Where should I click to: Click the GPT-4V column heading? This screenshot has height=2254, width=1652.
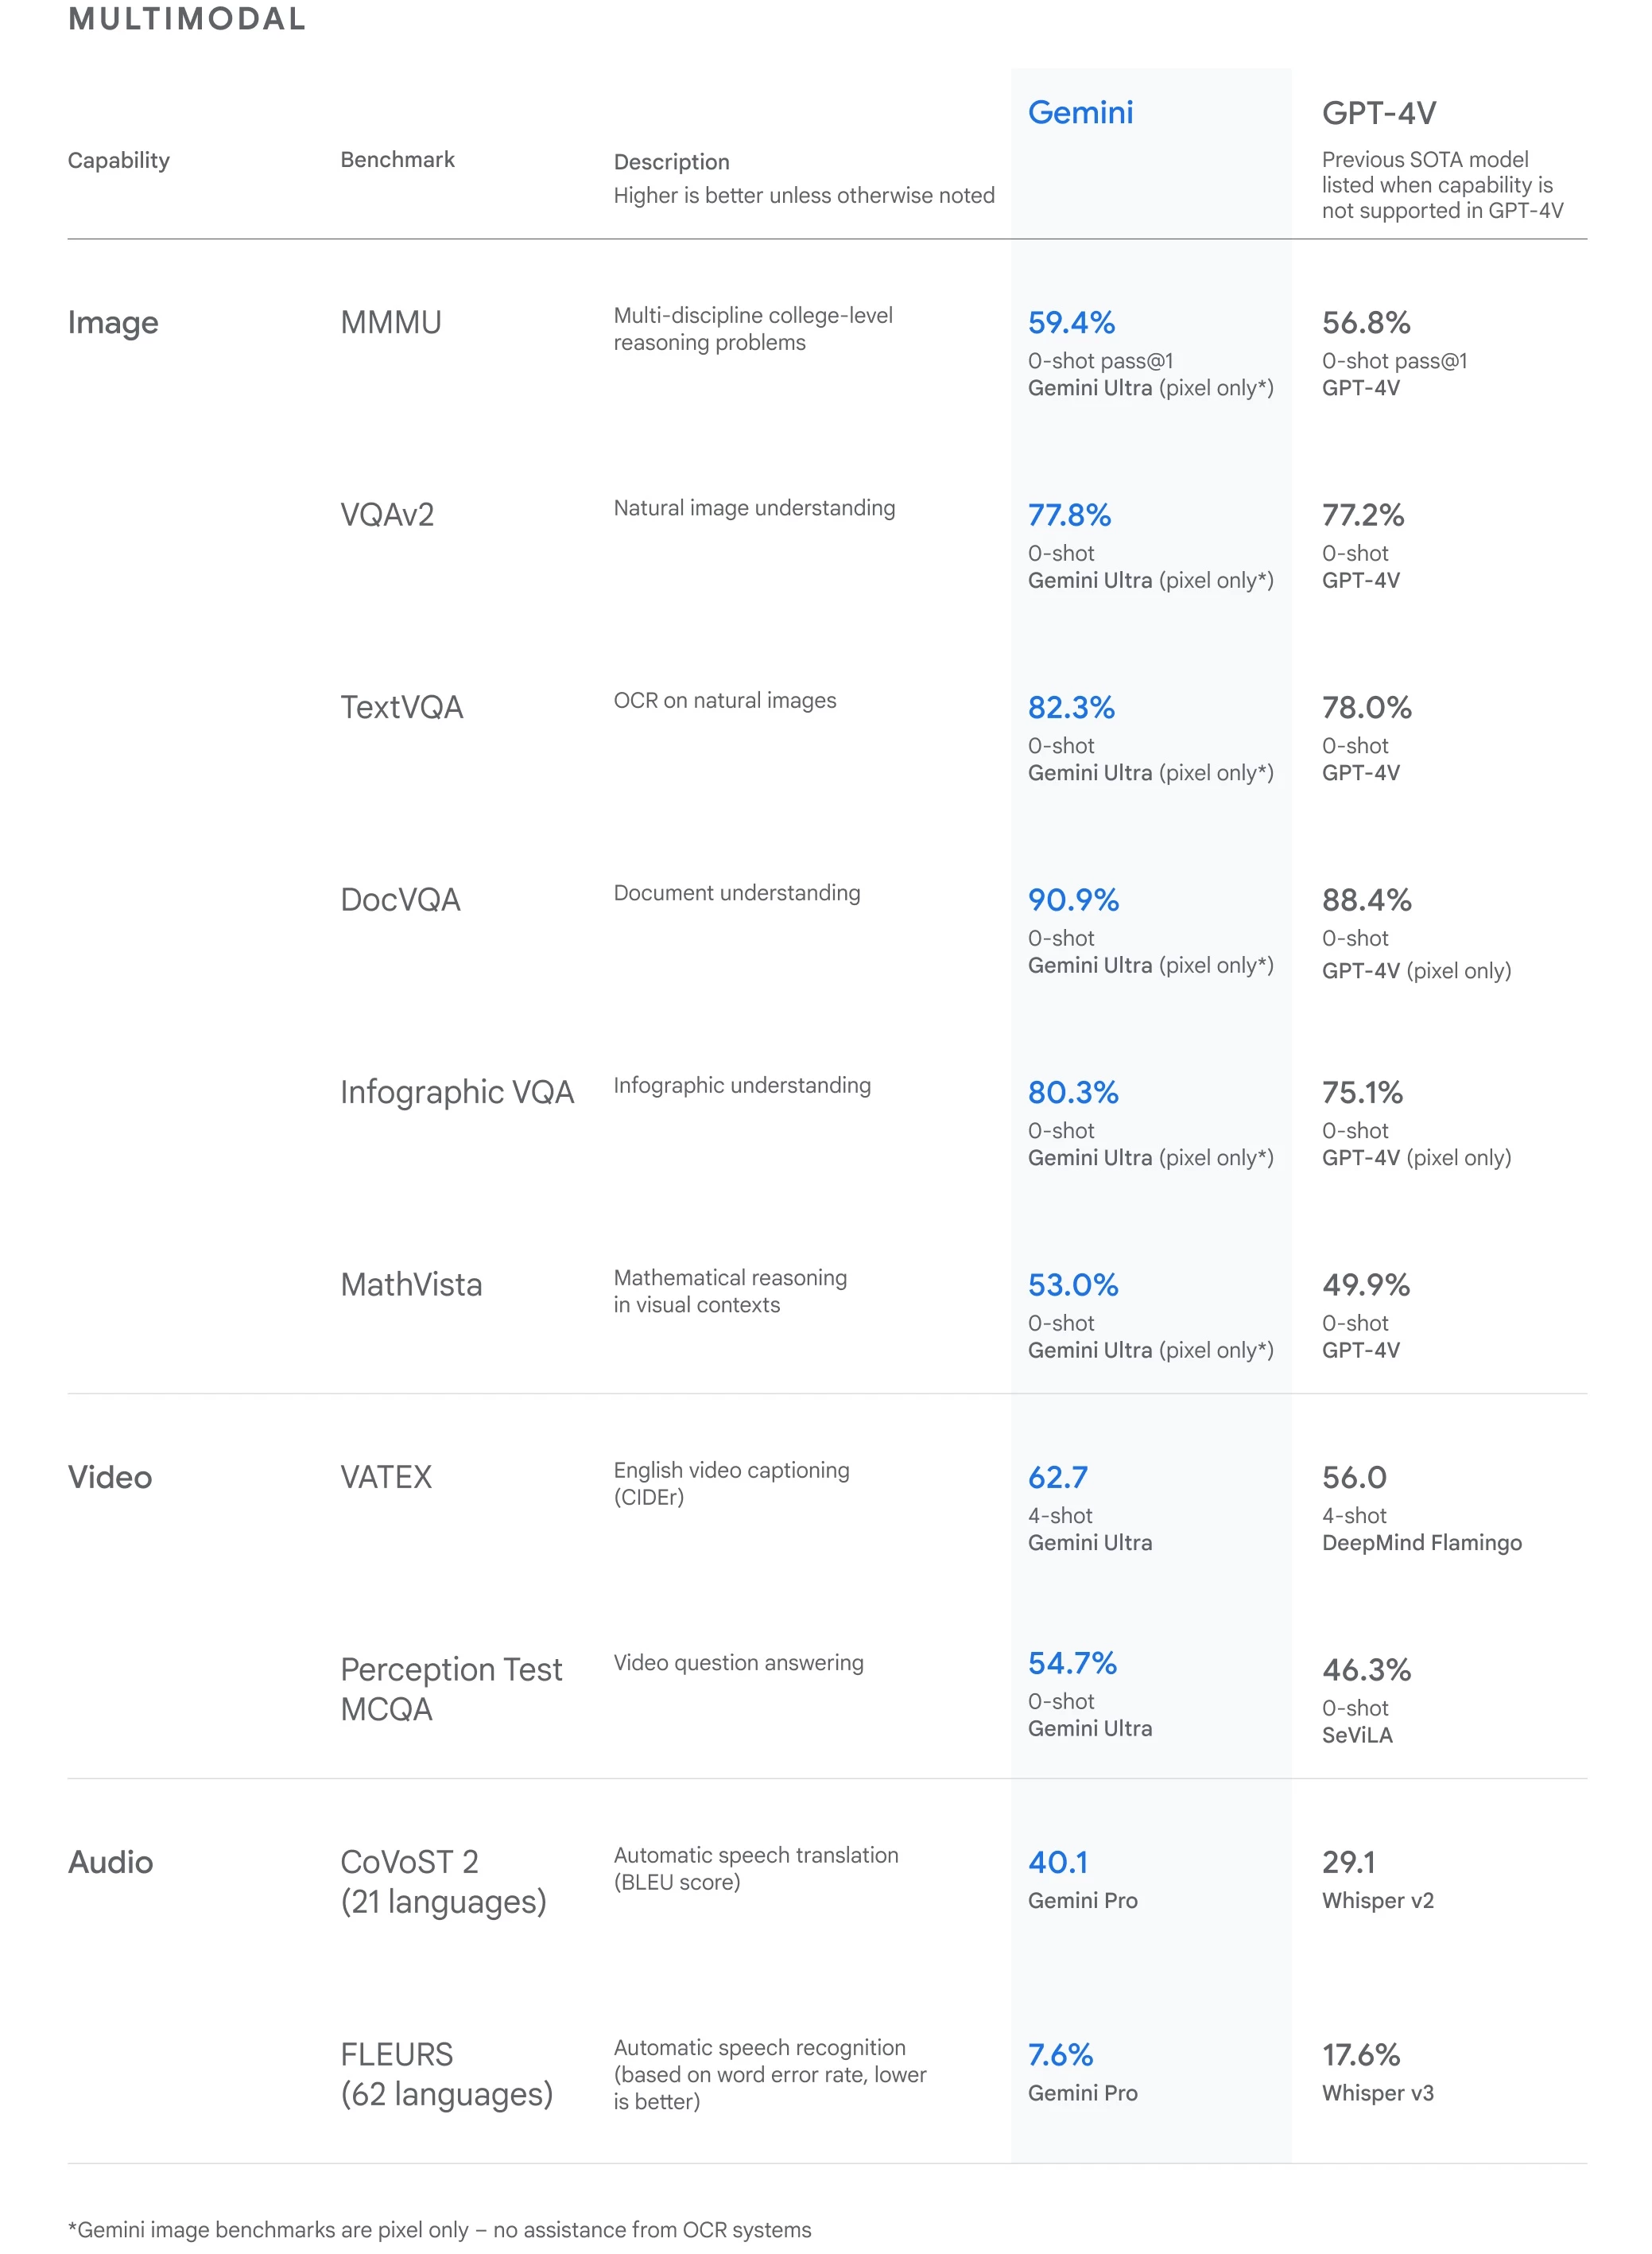click(x=1379, y=113)
